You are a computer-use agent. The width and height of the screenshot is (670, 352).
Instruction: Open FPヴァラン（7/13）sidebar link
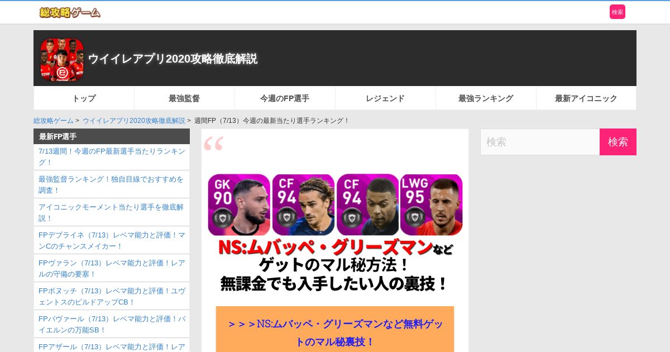click(x=112, y=268)
